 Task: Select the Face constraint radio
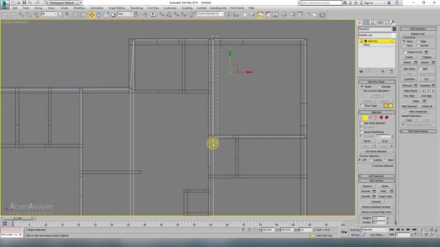click(404, 45)
